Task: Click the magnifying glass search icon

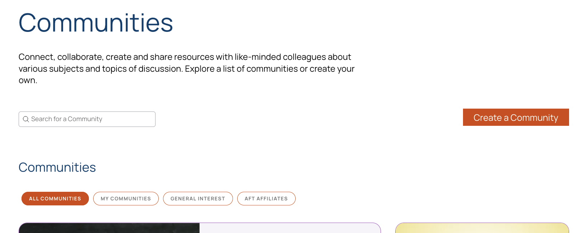Action: click(26, 119)
